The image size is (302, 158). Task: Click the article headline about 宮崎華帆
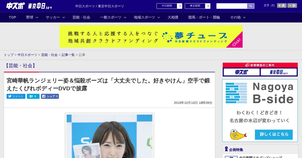point(108,85)
